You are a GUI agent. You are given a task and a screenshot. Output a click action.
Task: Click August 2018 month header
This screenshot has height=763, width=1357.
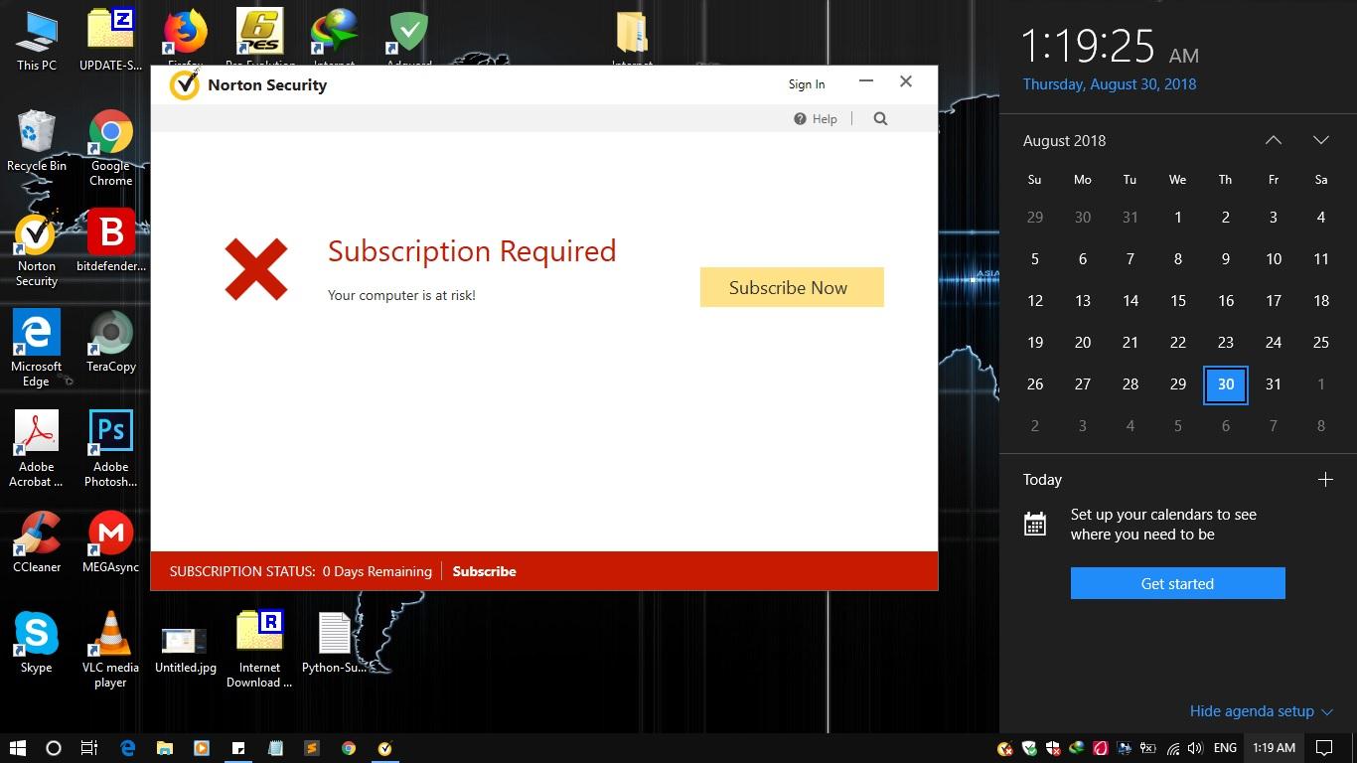1064,141
